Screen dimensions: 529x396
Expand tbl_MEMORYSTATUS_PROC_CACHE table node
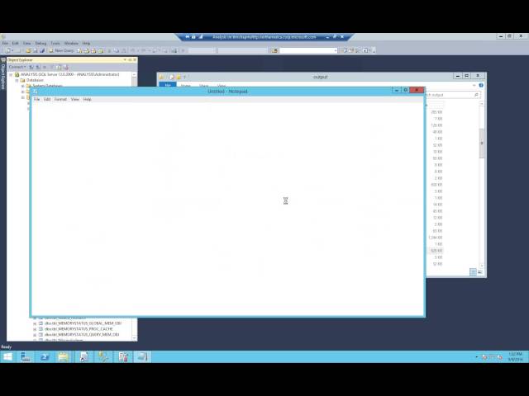point(35,329)
